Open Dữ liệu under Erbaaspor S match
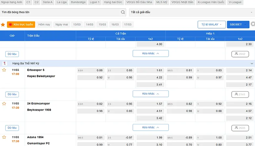 coord(12,94)
